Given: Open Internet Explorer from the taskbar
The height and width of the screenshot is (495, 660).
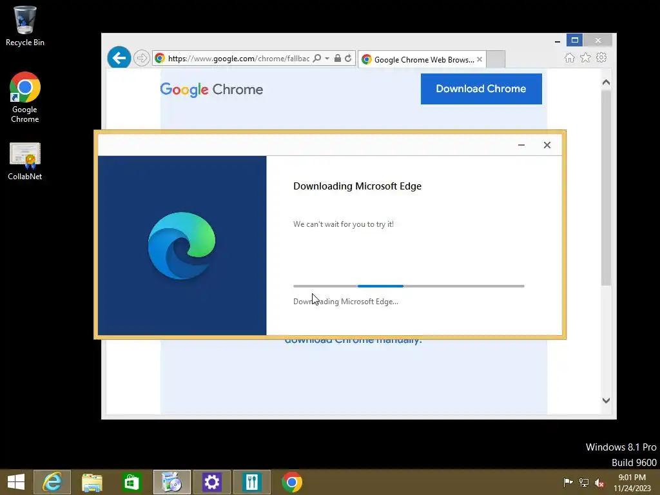Looking at the screenshot, I should coord(52,482).
